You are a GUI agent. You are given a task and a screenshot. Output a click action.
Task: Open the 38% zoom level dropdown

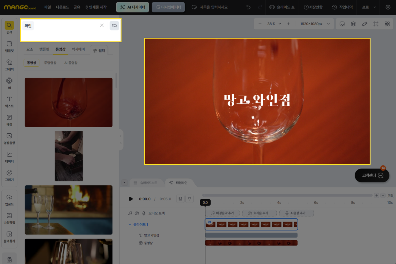click(x=274, y=24)
